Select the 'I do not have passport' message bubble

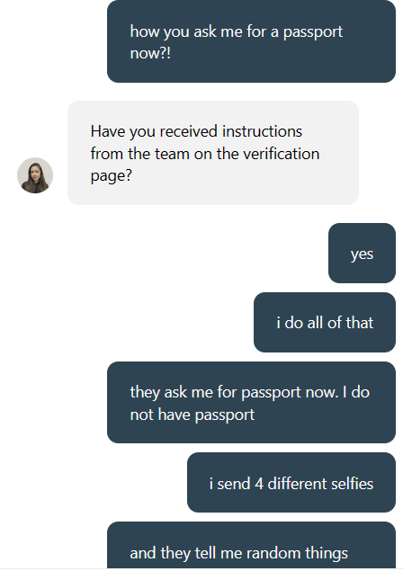251,402
